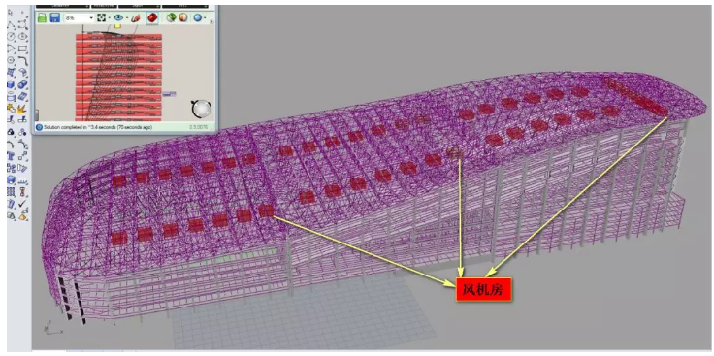Select the Surface from corner points tool
714x356 pixels.
tap(11, 73)
